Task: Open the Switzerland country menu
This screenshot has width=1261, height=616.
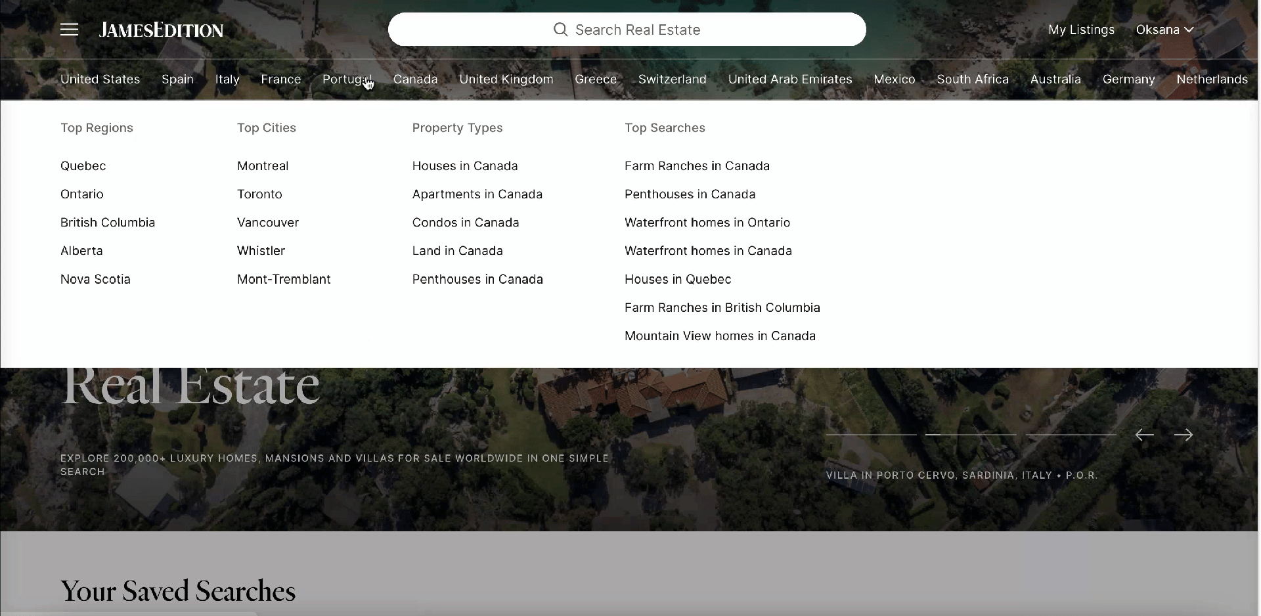Action: tap(672, 79)
